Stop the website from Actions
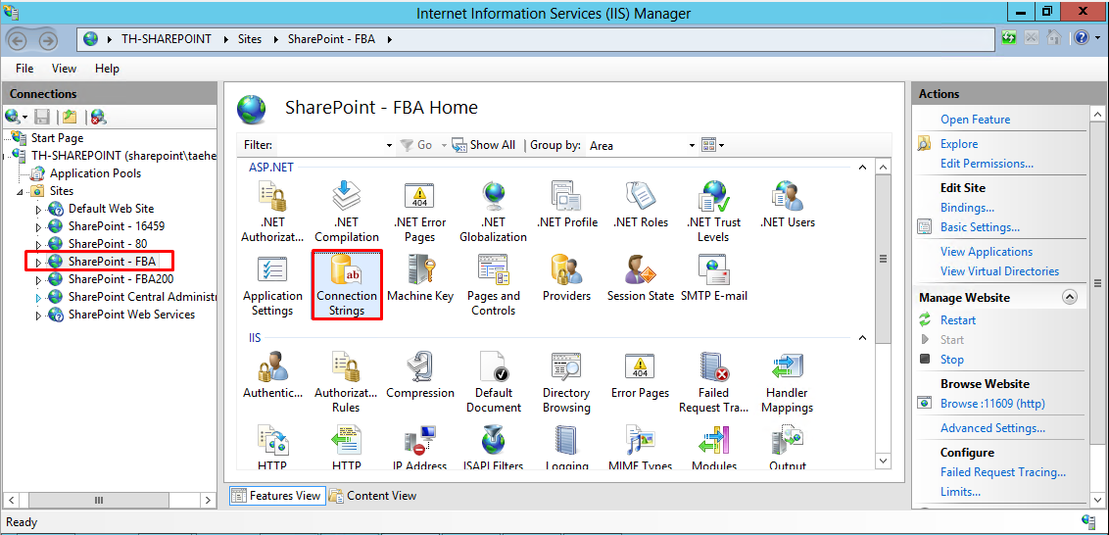 [x=951, y=360]
